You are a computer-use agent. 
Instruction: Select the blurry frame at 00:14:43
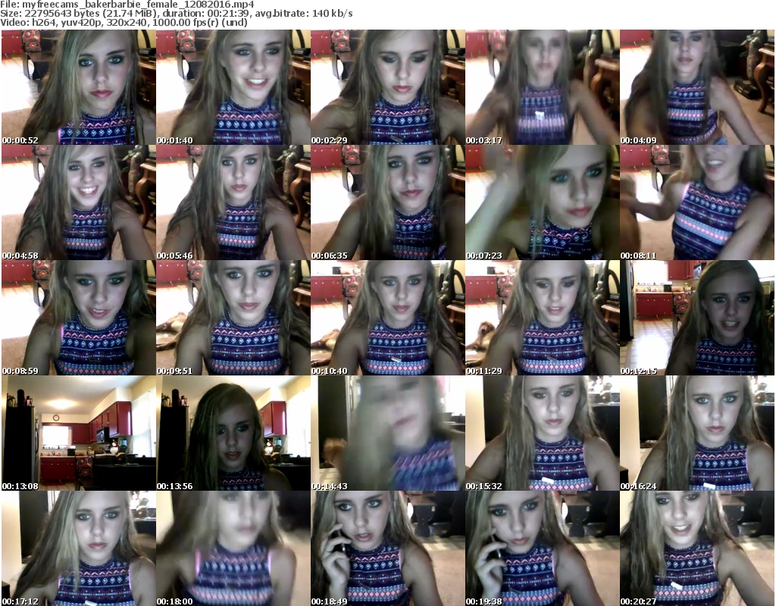coord(388,433)
